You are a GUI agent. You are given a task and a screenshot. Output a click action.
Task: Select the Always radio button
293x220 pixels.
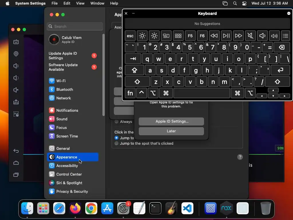point(116,121)
